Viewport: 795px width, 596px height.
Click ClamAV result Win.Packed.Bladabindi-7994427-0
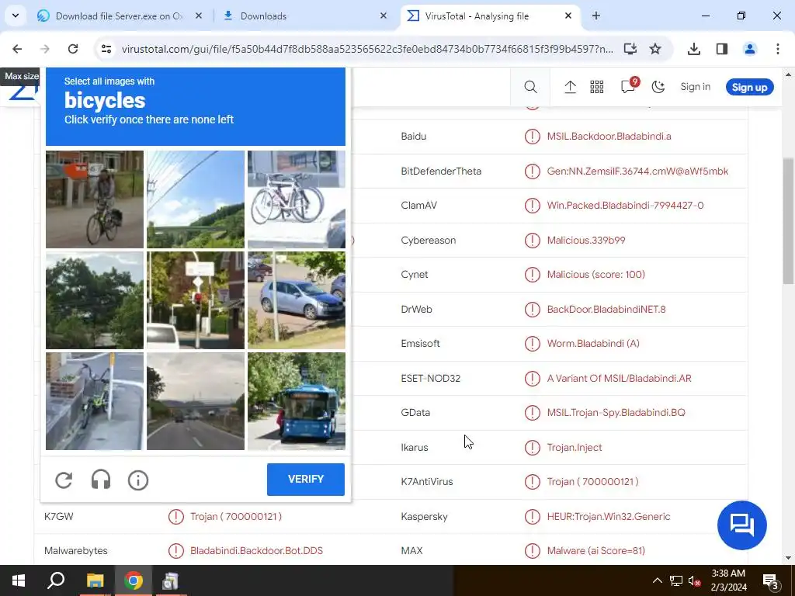(x=625, y=205)
